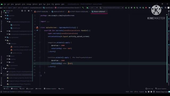This screenshot has height=96, width=170.
Task: Open build.gradle (Project) file
Action: tap(19, 72)
